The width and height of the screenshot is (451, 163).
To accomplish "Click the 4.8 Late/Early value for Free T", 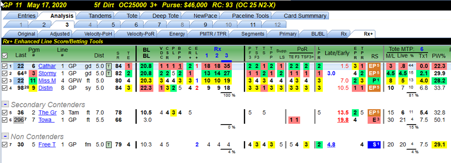I will click(x=331, y=144).
